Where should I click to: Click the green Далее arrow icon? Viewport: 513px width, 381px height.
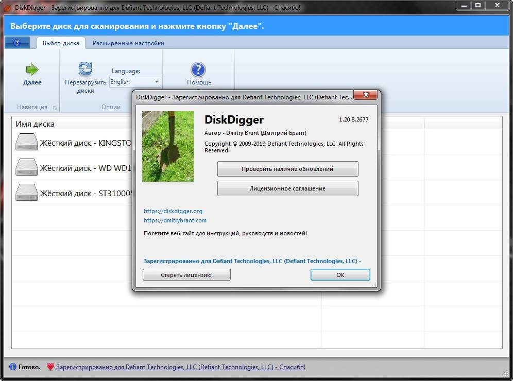pyautogui.click(x=32, y=70)
